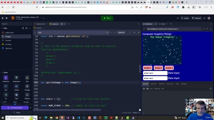Image resolution: width=214 pixels, height=120 pixels.
Task: Select the All console filter
Action: point(147,89)
